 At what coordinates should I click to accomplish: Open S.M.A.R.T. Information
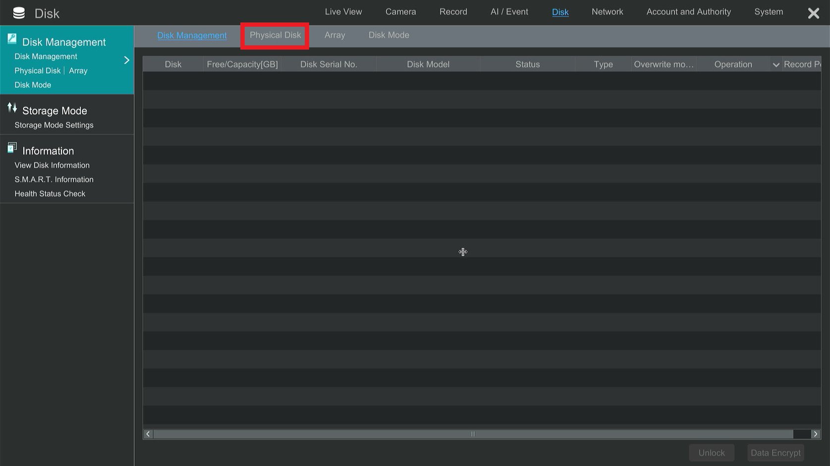[54, 179]
